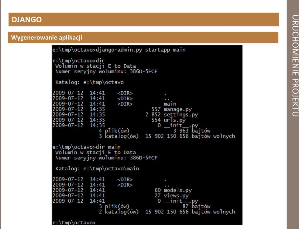Click the 'models.py' file entry

point(178,190)
